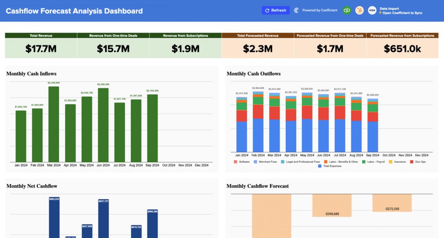Click the $2,269,053 outflow data label
Screen dimensions: 444x238
(372, 95)
